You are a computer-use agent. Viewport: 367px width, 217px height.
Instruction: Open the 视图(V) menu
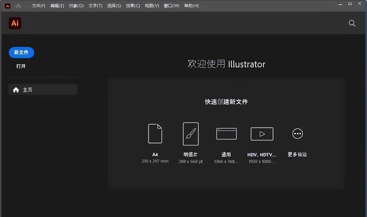tap(152, 6)
